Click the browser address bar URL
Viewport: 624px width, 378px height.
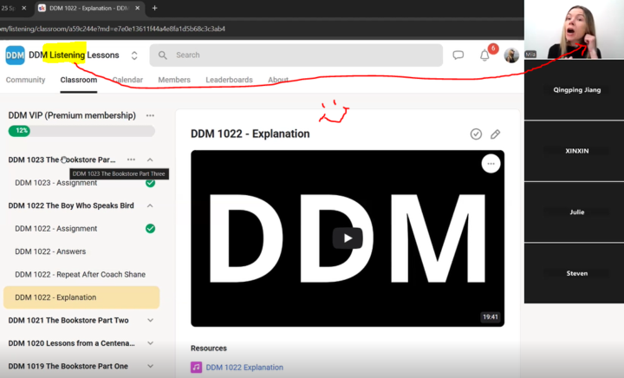coord(113,29)
